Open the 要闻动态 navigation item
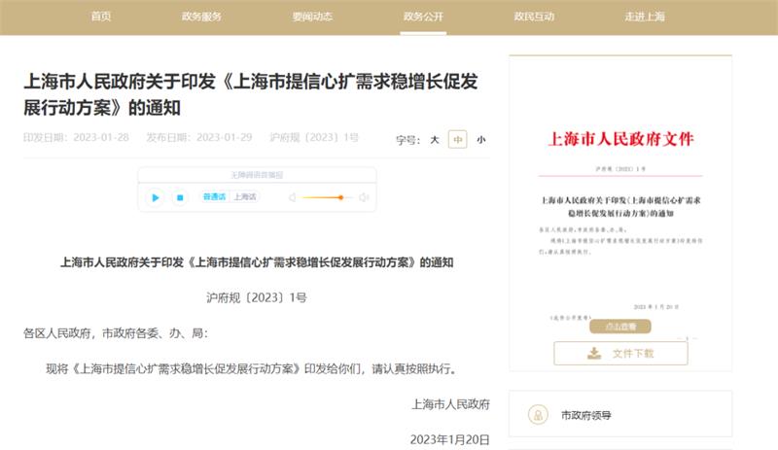 pos(312,17)
